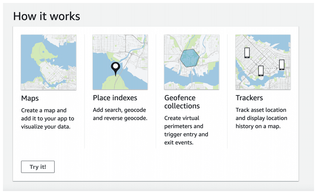Open the Place indexes map thumbnail

tap(120, 62)
